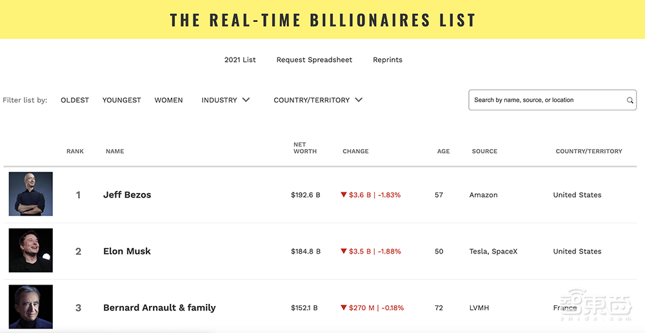Select the Elon Musk name entry

coord(126,251)
